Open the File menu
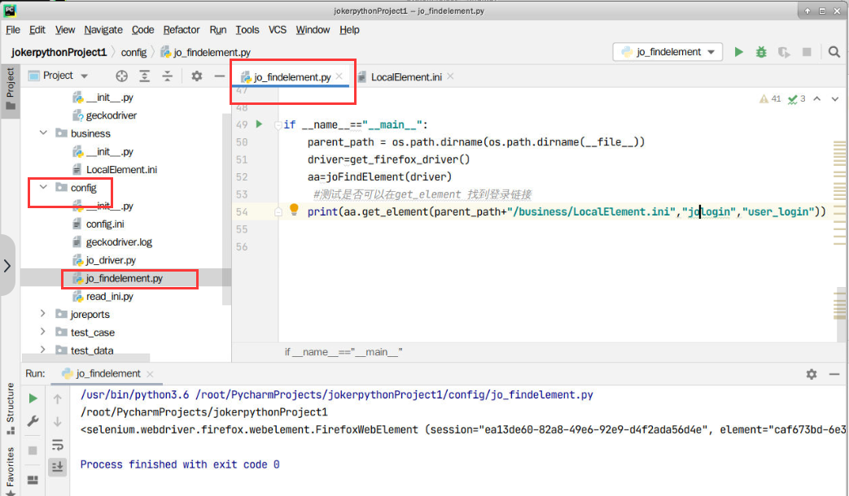Screen dimensions: 849x496 pos(13,30)
